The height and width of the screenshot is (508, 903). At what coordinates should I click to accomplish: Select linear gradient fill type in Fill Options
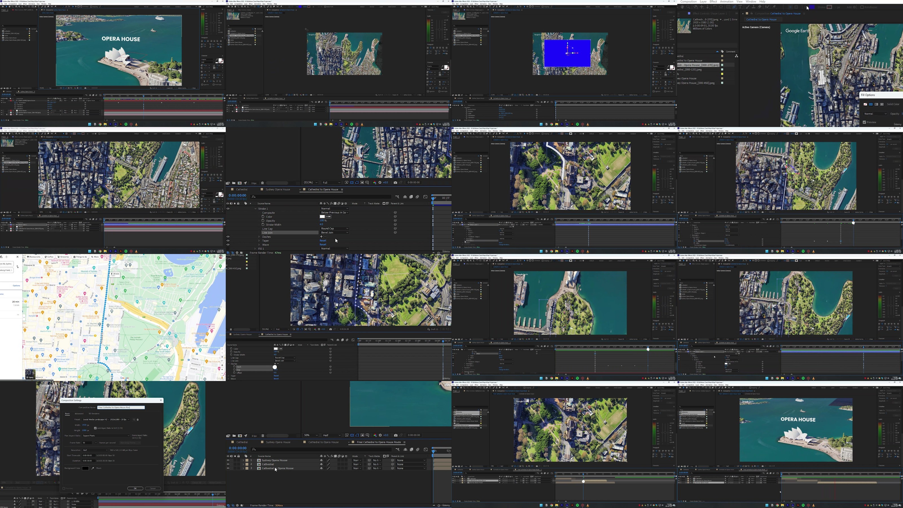click(x=876, y=104)
